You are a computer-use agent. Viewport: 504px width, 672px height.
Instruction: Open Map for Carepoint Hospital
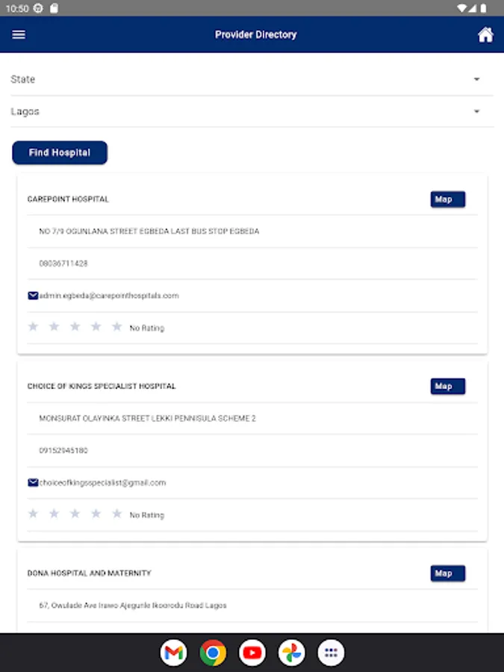447,199
